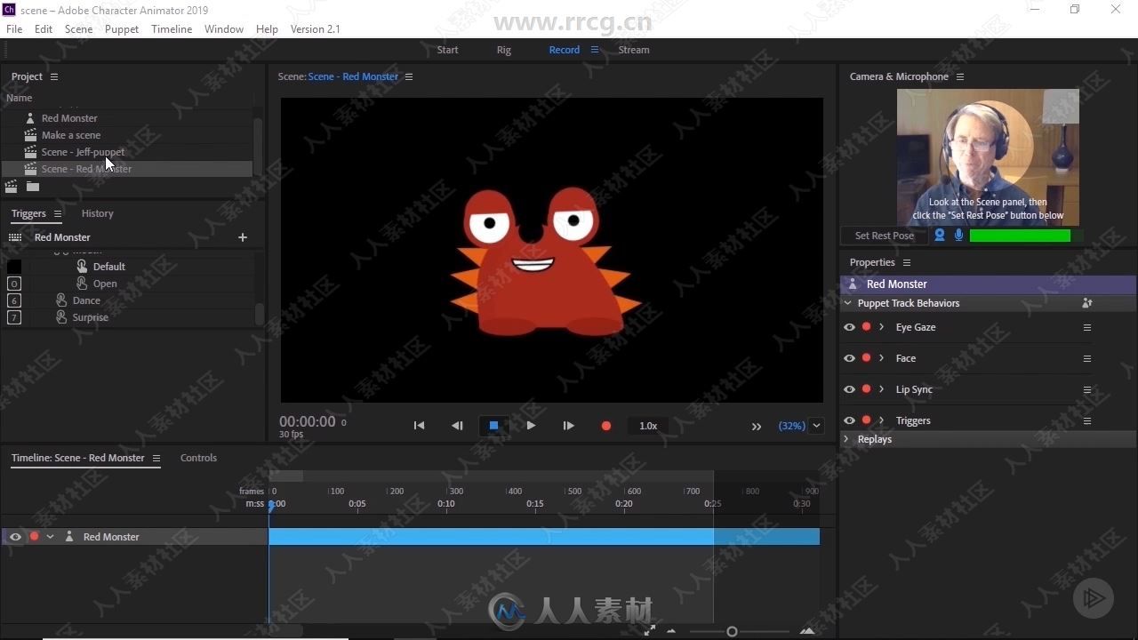Click the small mountain zoom-out icon on timeline
The image size is (1138, 640).
[670, 631]
